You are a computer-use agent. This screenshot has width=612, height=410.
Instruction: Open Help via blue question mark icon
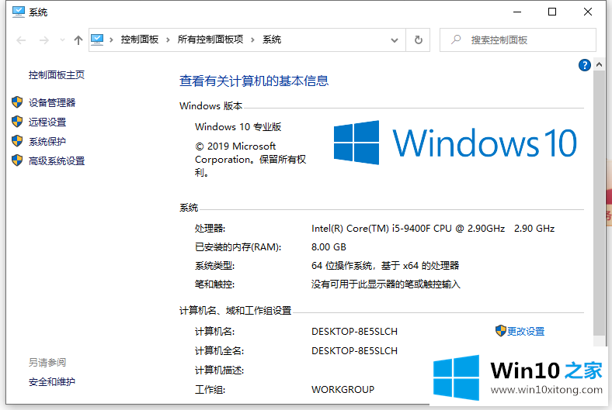[x=585, y=65]
